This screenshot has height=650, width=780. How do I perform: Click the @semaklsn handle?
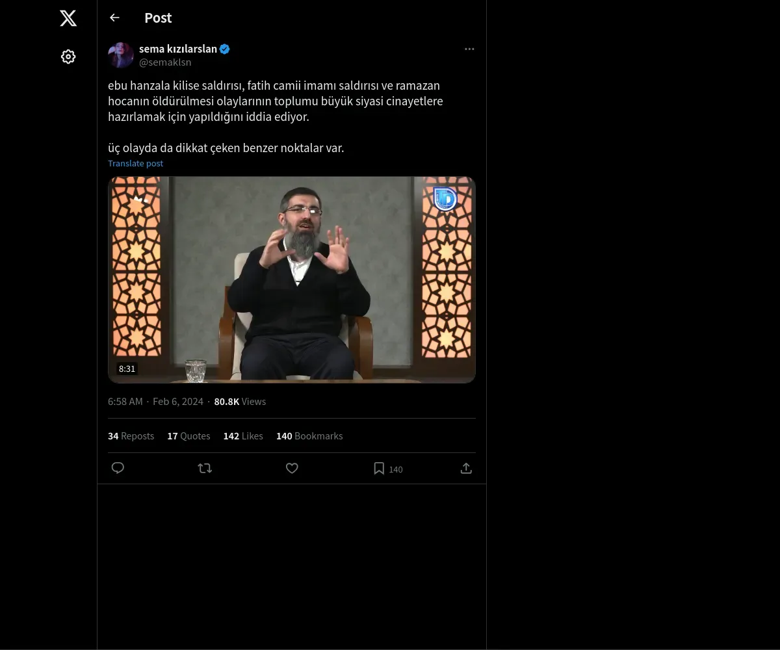(x=165, y=62)
